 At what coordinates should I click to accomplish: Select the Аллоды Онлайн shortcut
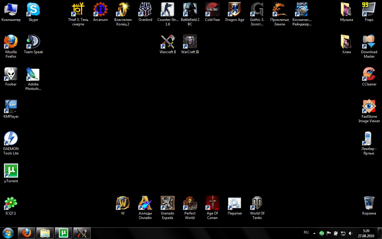(x=145, y=208)
